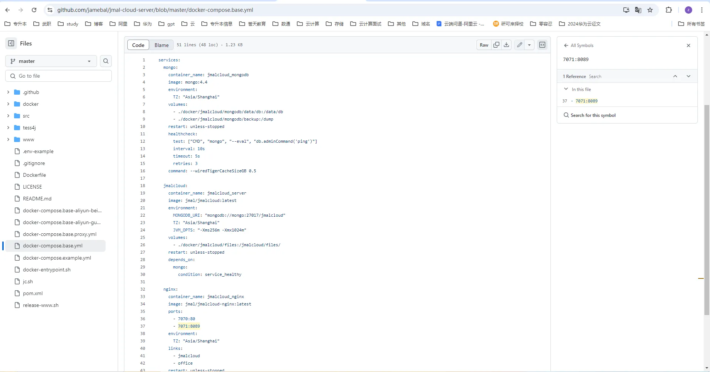Jump to next reference with down chevron
The width and height of the screenshot is (710, 372).
pos(689,76)
